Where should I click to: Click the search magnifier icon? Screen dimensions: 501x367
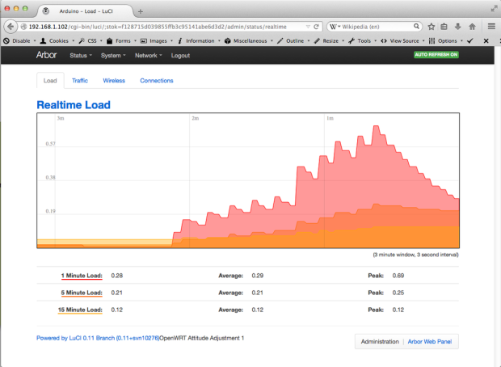tap(416, 26)
